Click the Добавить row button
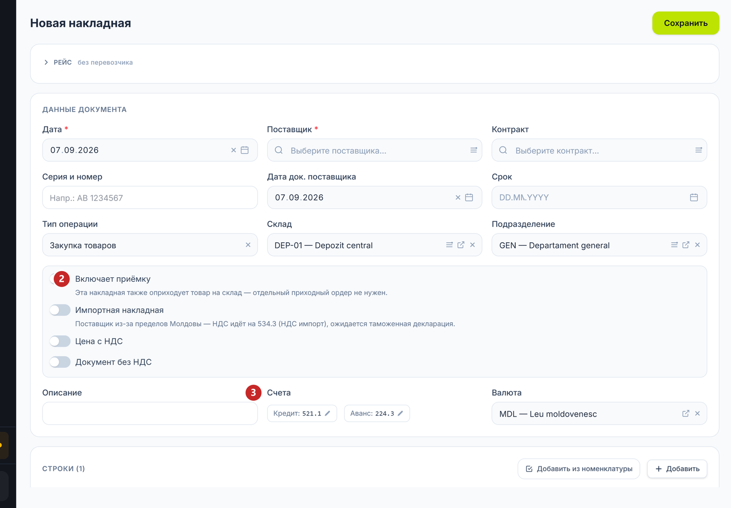This screenshot has height=508, width=731. [677, 469]
